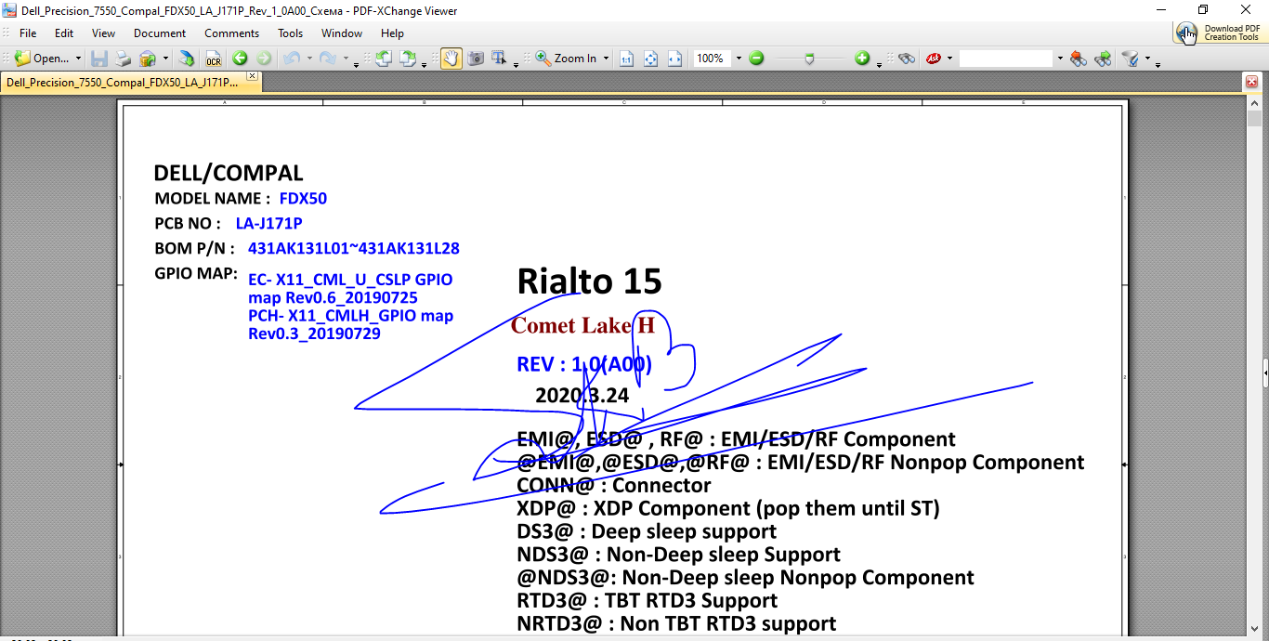This screenshot has height=641, width=1269.
Task: Click the vertical scrollbar up arrow
Action: (x=1254, y=104)
